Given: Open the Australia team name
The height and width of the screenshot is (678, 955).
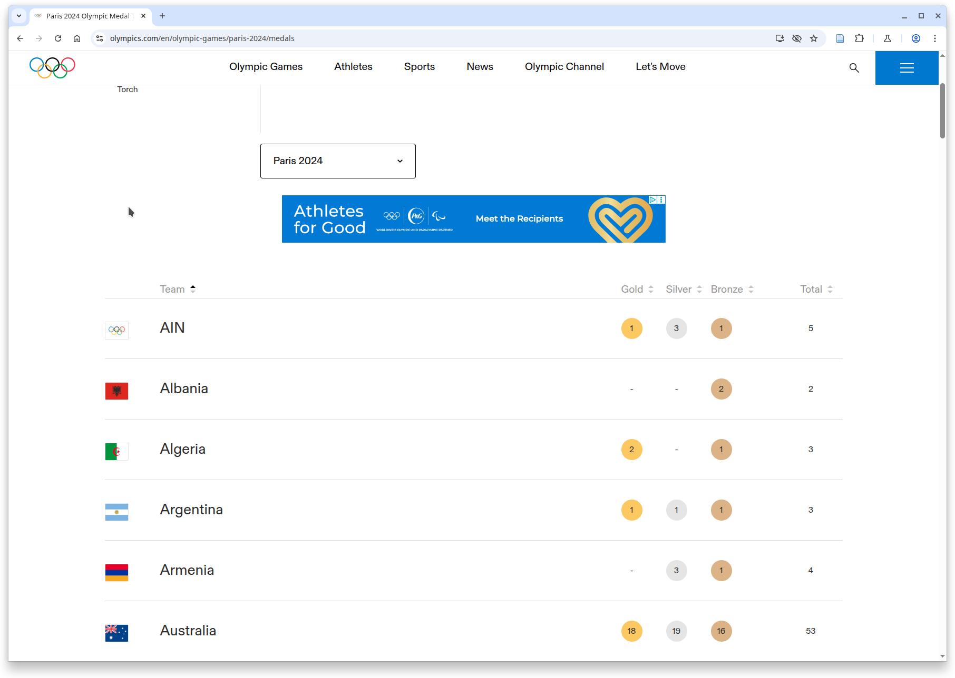Looking at the screenshot, I should (x=188, y=630).
